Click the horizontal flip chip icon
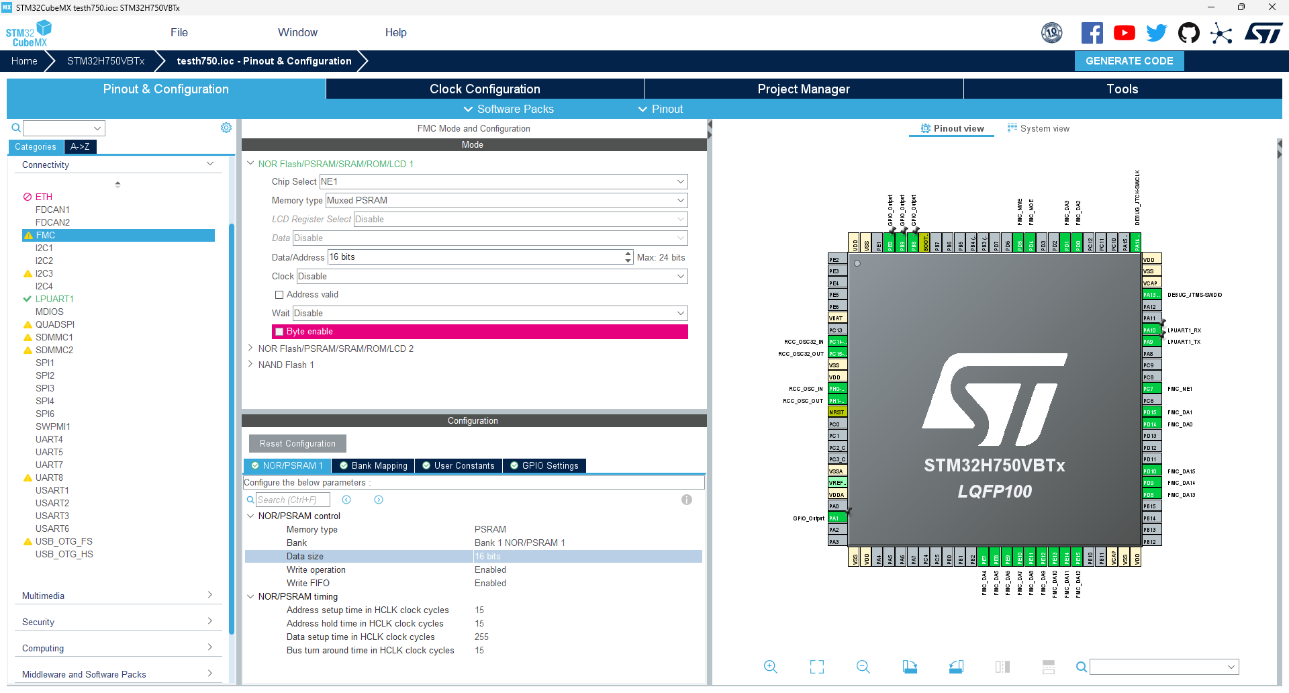Screen dimensions: 1289x693 tap(1049, 667)
